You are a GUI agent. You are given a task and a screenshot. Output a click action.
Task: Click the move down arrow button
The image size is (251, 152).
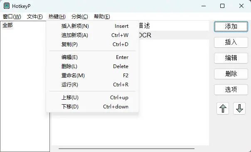[239, 108]
